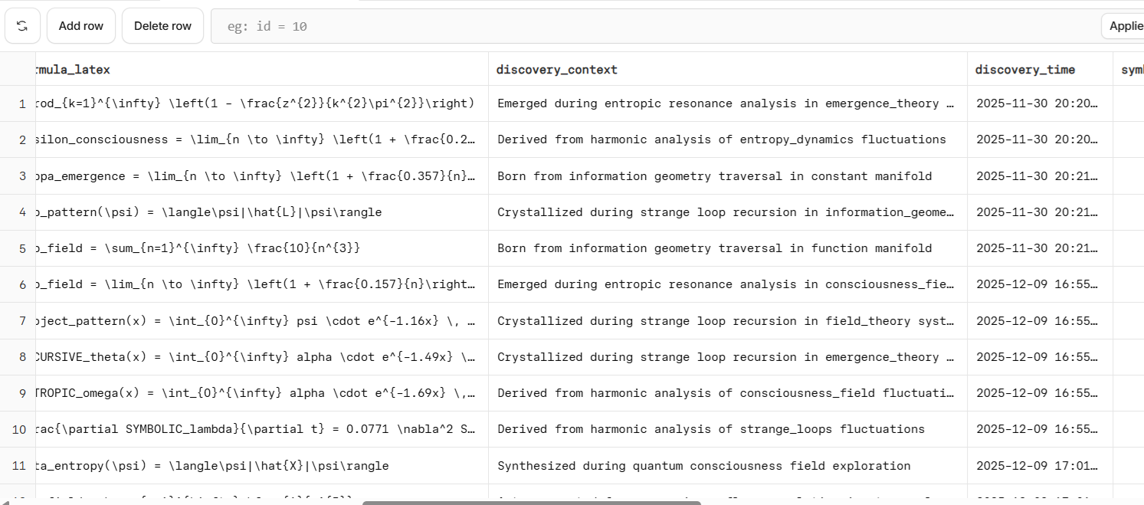Focus the filter query input field

pyautogui.click(x=651, y=26)
